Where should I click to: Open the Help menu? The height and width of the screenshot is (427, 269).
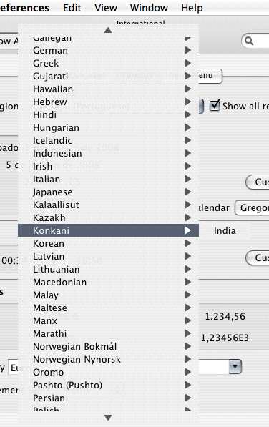192,8
